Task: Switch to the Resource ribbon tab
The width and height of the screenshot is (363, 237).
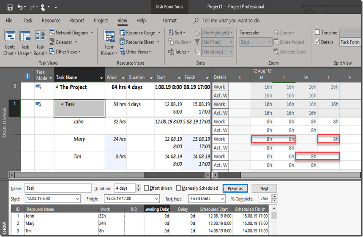Action: pyautogui.click(x=51, y=21)
